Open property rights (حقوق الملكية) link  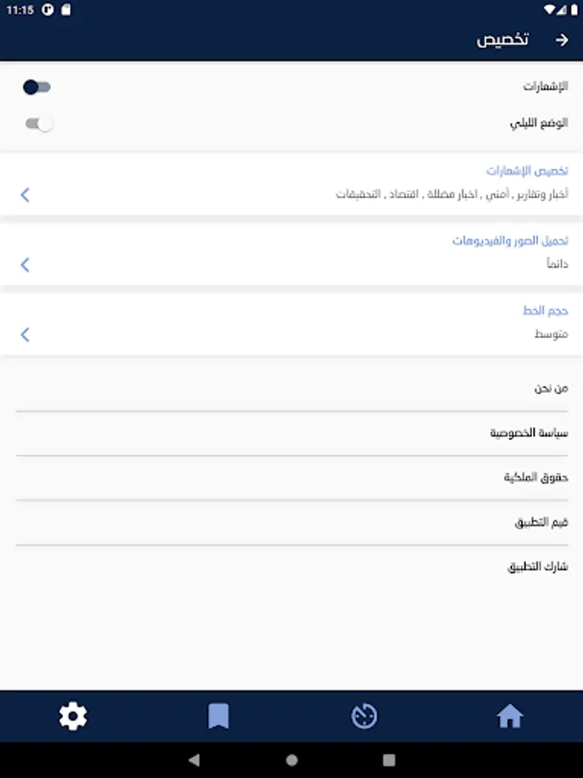292,477
